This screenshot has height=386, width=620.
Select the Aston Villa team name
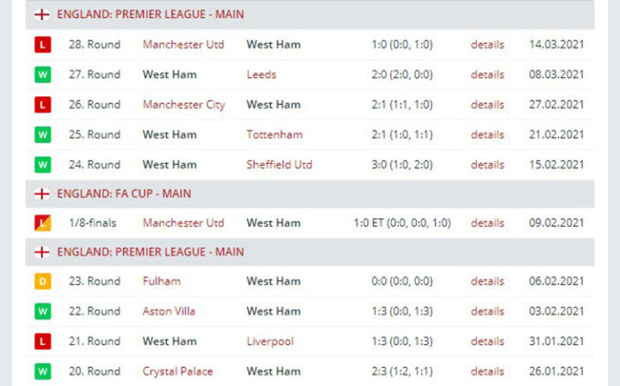pyautogui.click(x=169, y=311)
